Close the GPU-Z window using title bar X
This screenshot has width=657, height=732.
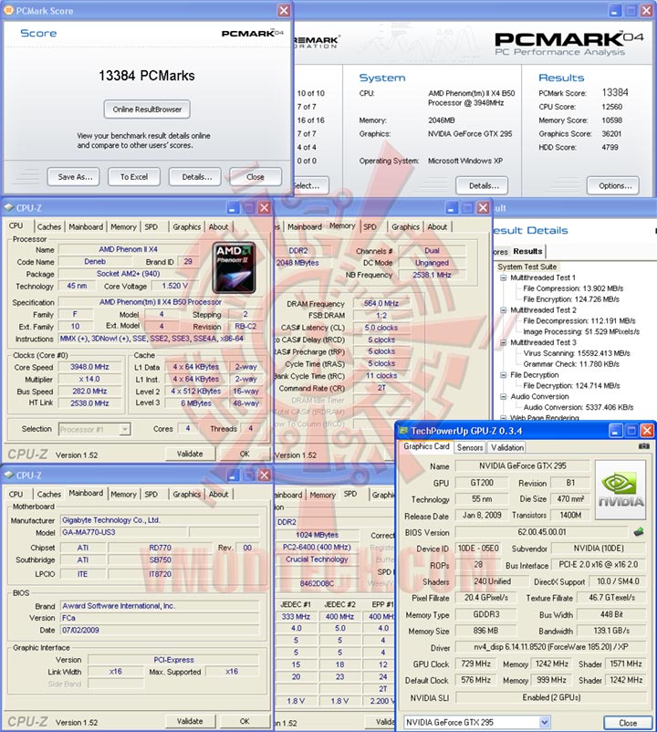647,431
